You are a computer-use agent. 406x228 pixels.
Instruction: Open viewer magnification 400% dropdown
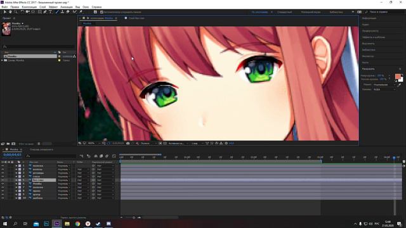(94, 143)
